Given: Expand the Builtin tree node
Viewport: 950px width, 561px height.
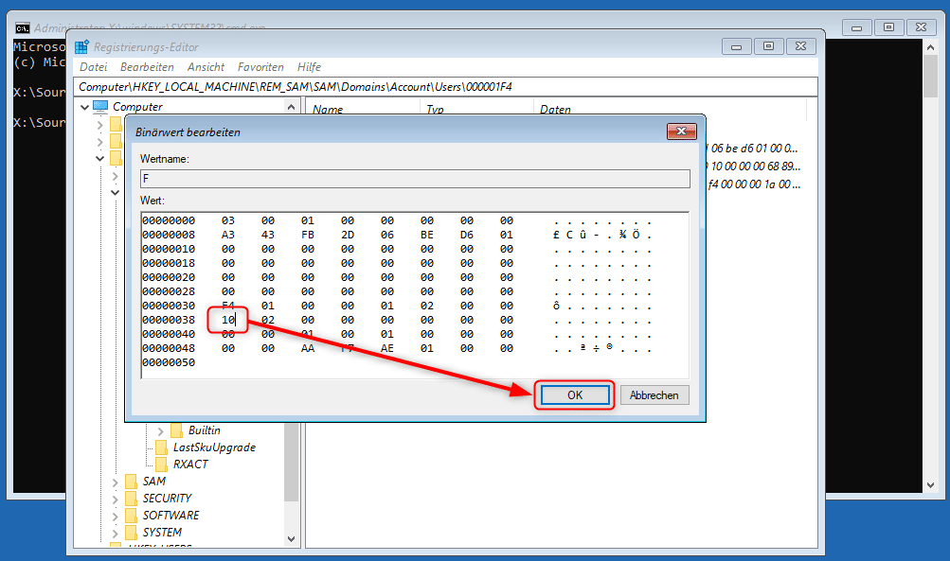Looking at the screenshot, I should point(161,430).
